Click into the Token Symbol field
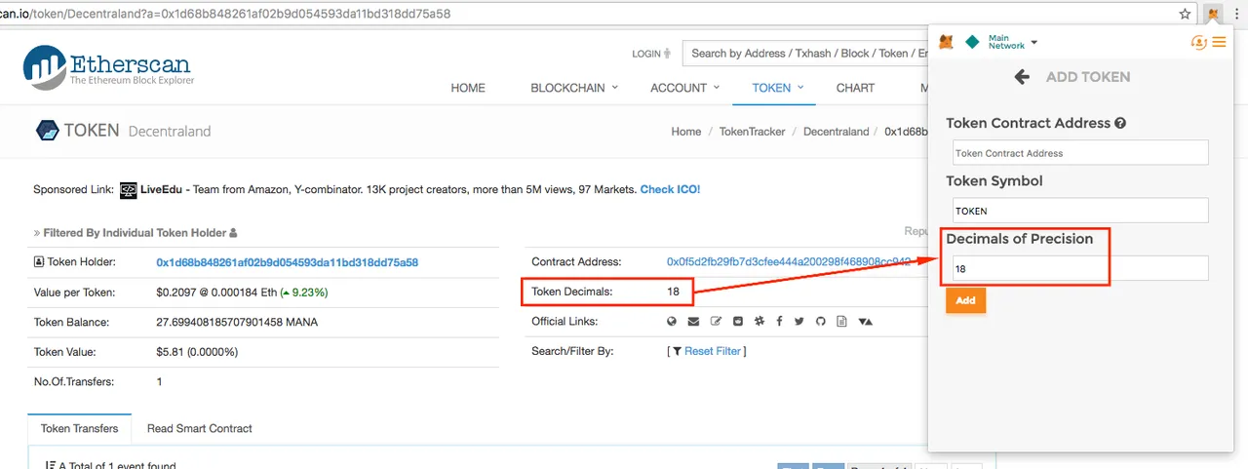The width and height of the screenshot is (1248, 469). (1080, 210)
